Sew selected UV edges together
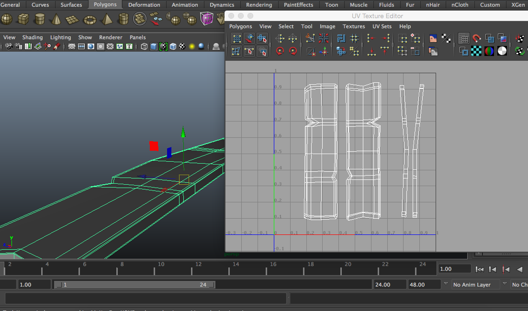 [324, 38]
